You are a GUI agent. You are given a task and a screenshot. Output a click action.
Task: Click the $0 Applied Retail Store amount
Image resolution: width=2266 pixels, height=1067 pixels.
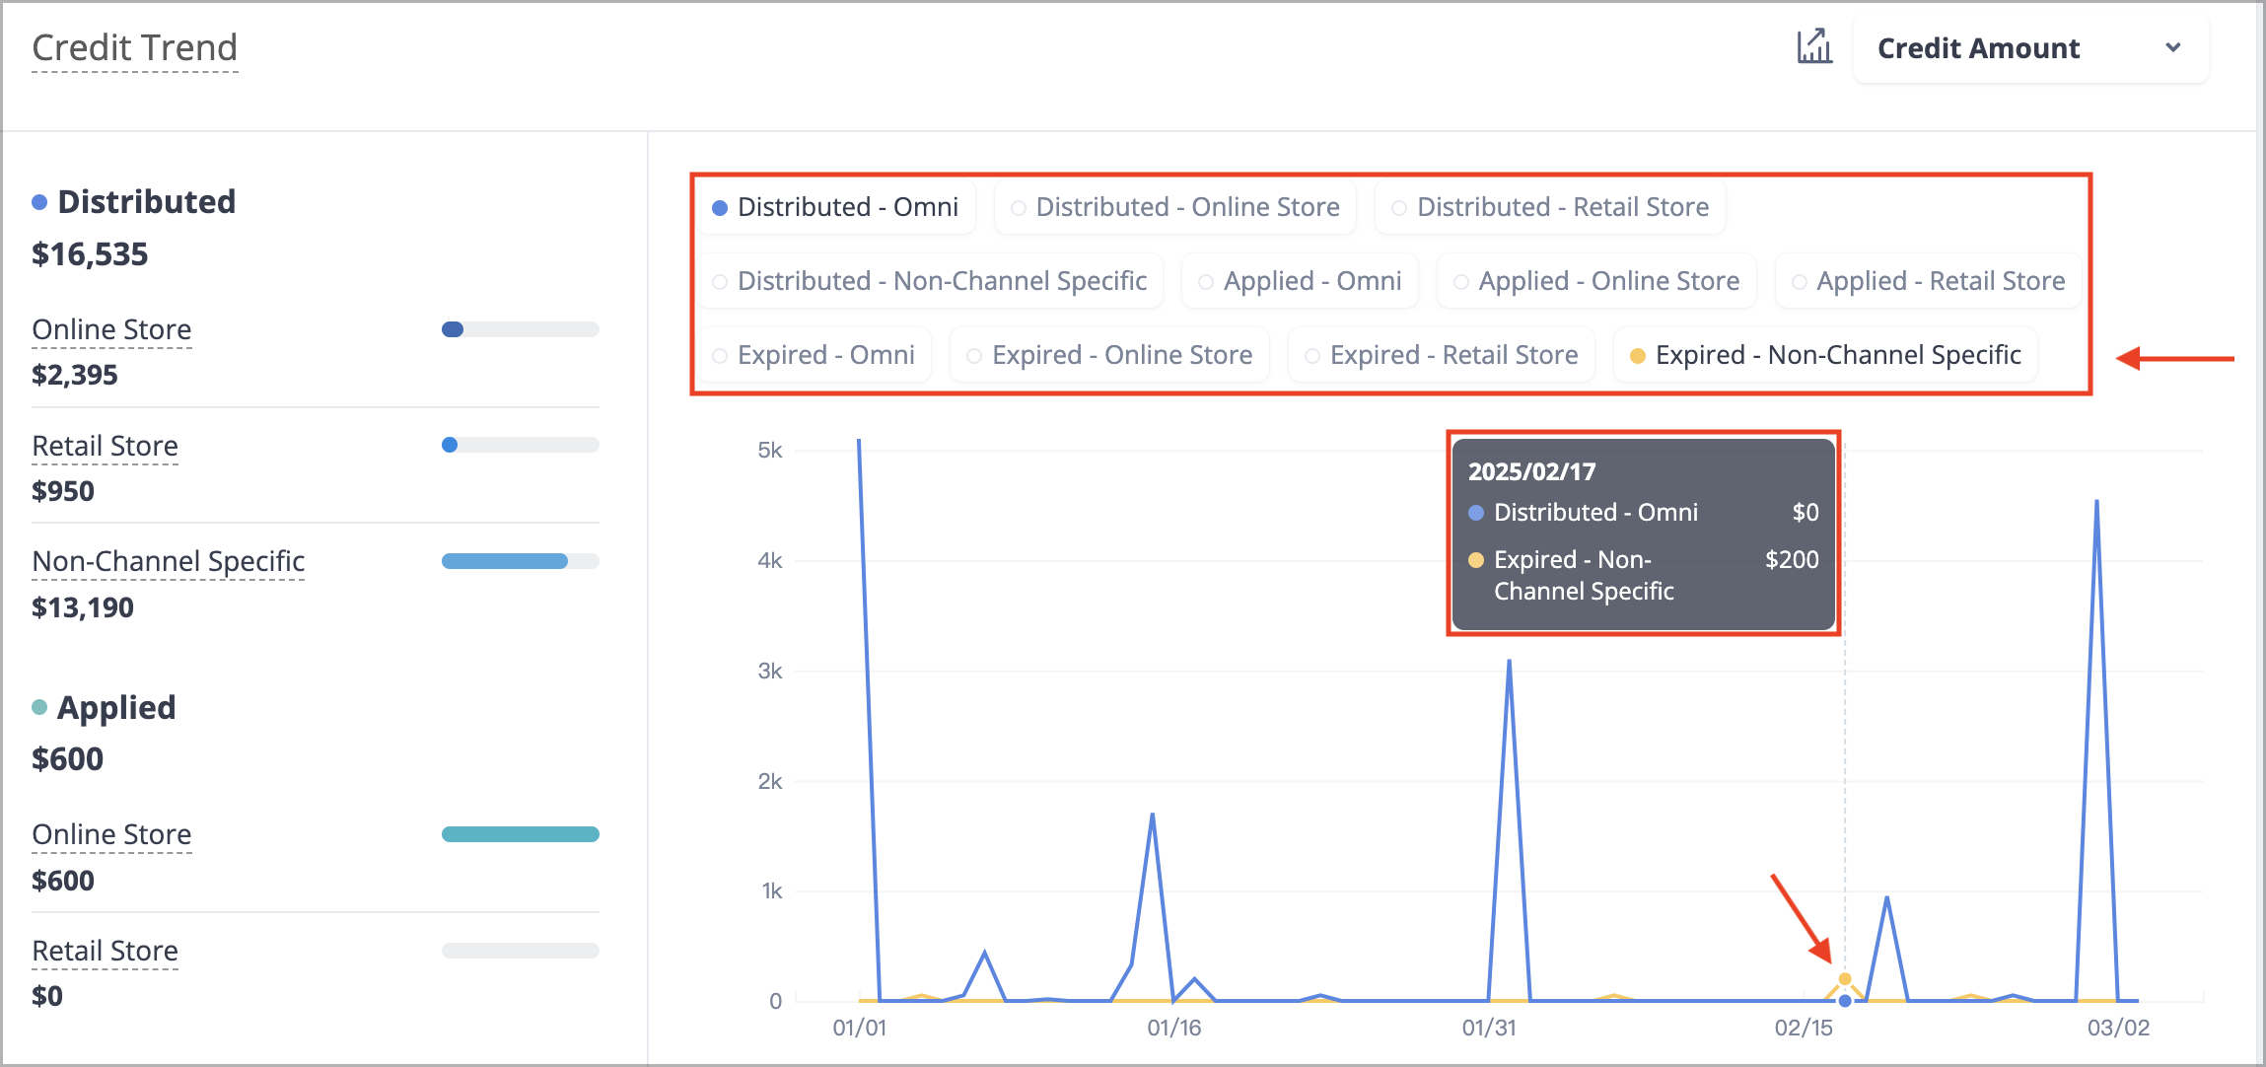point(47,996)
